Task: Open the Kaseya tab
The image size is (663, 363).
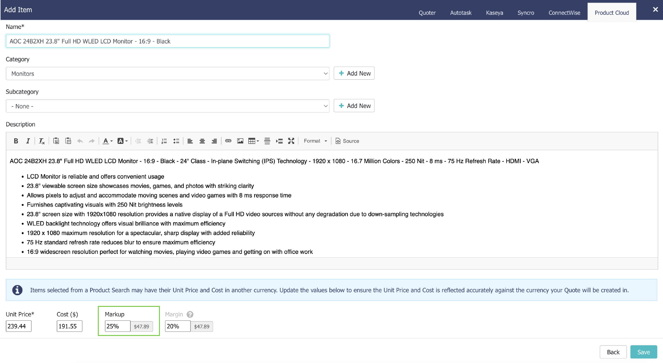Action: point(494,13)
